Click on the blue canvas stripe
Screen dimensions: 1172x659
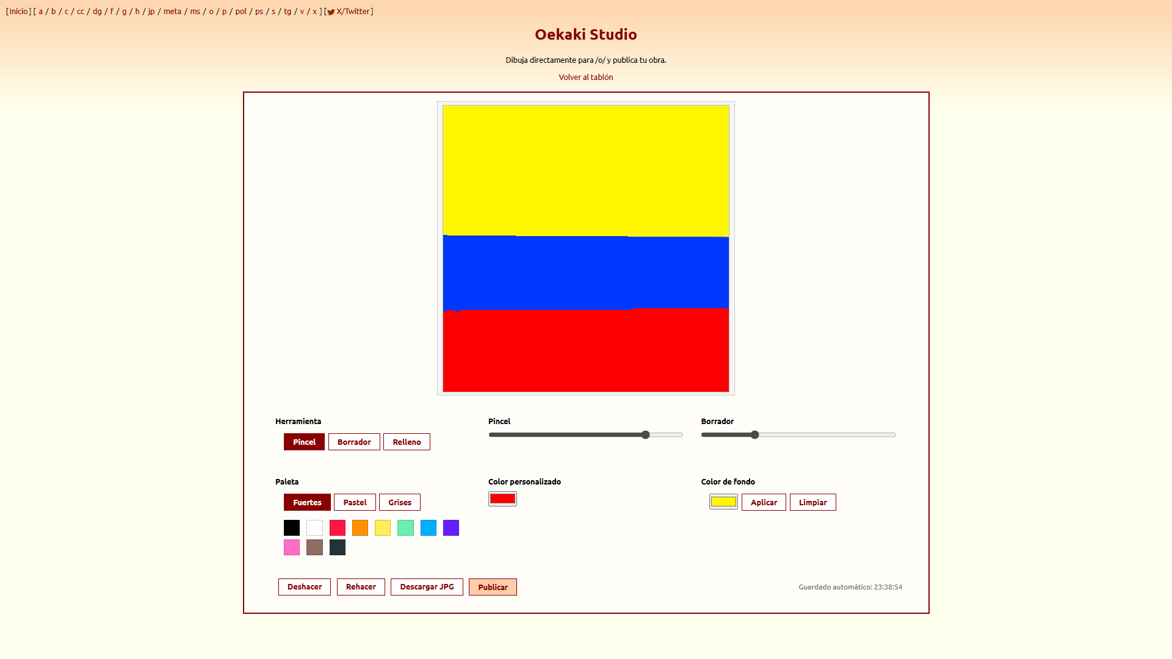click(585, 273)
